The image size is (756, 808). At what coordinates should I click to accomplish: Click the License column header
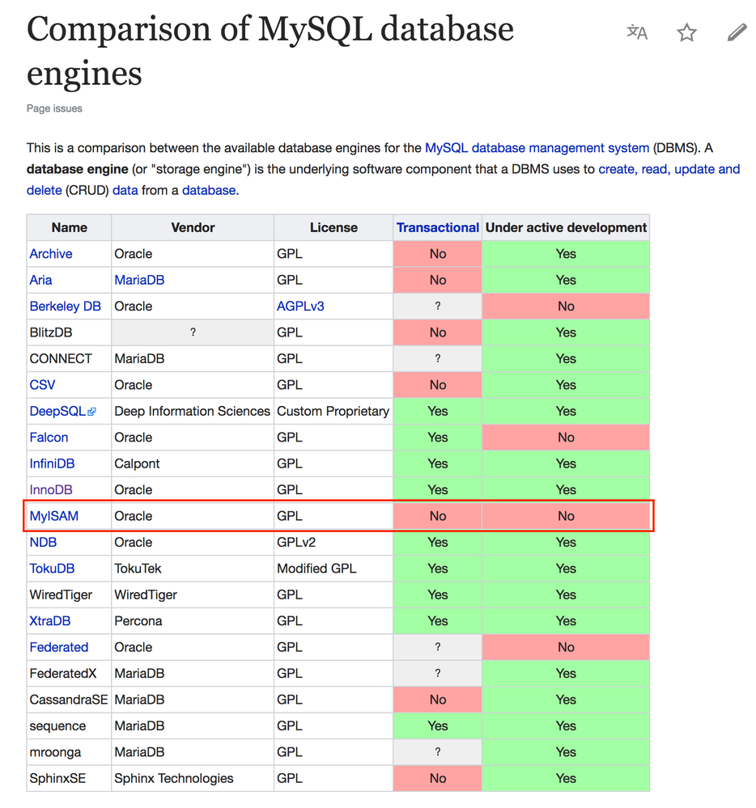[333, 227]
